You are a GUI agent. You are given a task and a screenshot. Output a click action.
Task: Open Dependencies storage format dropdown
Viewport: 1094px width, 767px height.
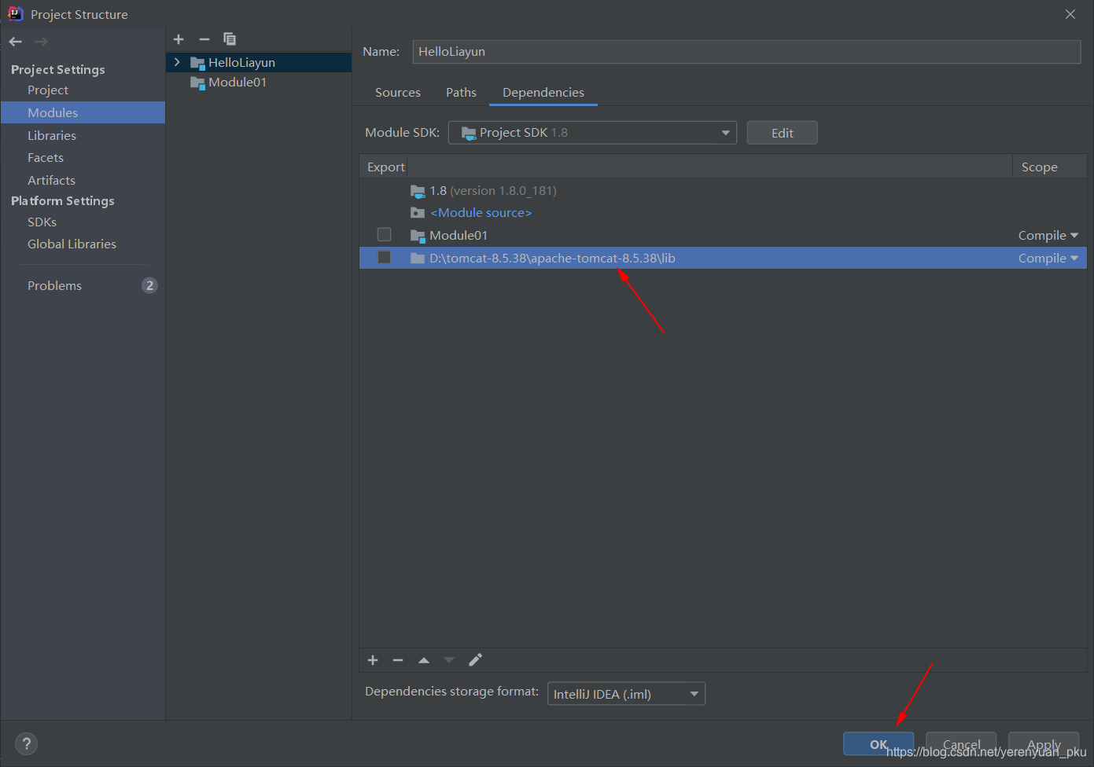pos(626,694)
